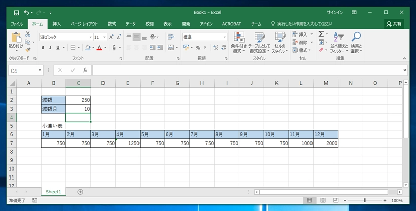Click the zoom slider handle
Image resolution: width=416 pixels, height=211 pixels.
point(365,201)
